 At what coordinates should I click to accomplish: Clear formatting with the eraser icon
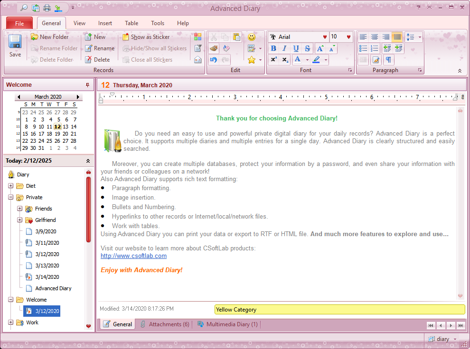pos(226,48)
